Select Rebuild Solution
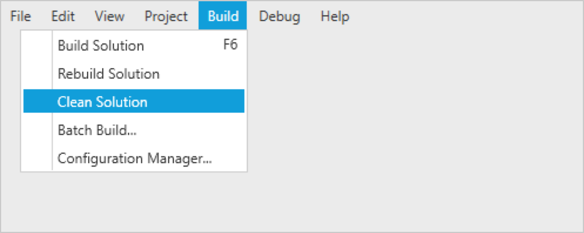This screenshot has height=233, width=584. tap(108, 74)
